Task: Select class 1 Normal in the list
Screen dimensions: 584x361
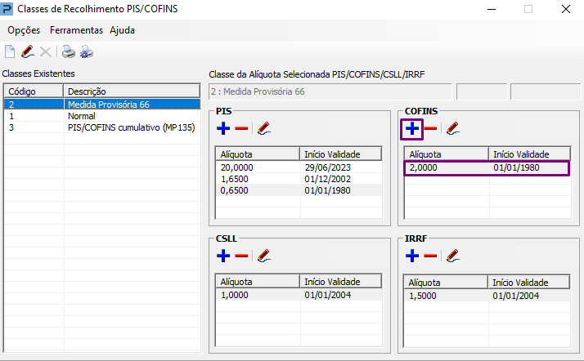Action: [102, 116]
